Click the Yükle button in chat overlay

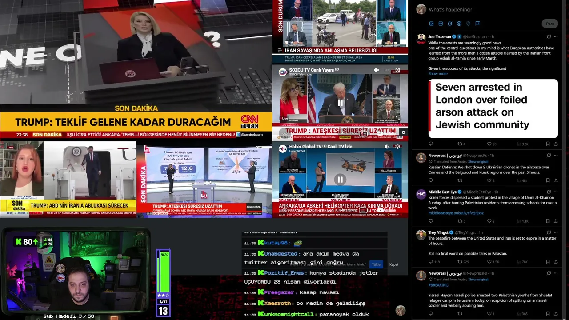pos(376,264)
